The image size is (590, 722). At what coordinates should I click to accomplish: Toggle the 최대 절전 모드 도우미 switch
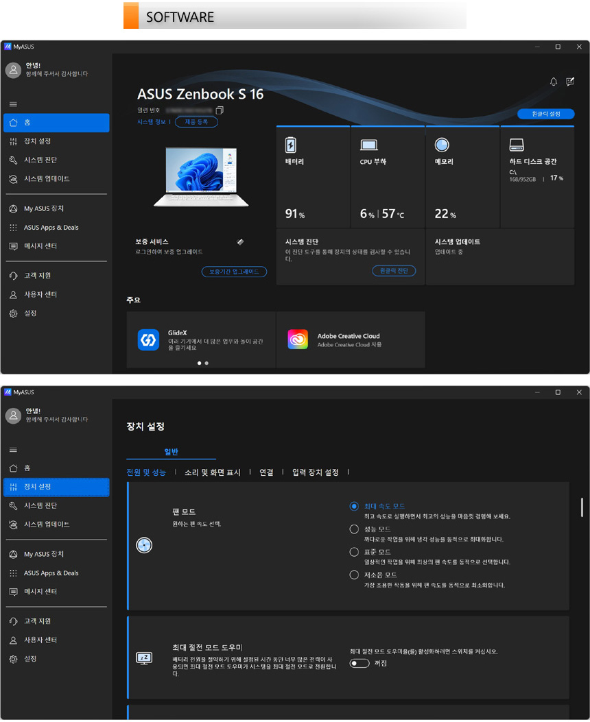point(359,663)
